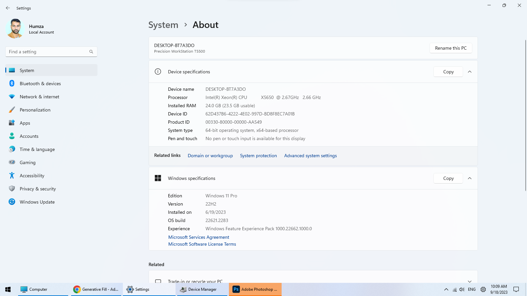Click the Accounts person icon
The width and height of the screenshot is (527, 296).
click(12, 136)
